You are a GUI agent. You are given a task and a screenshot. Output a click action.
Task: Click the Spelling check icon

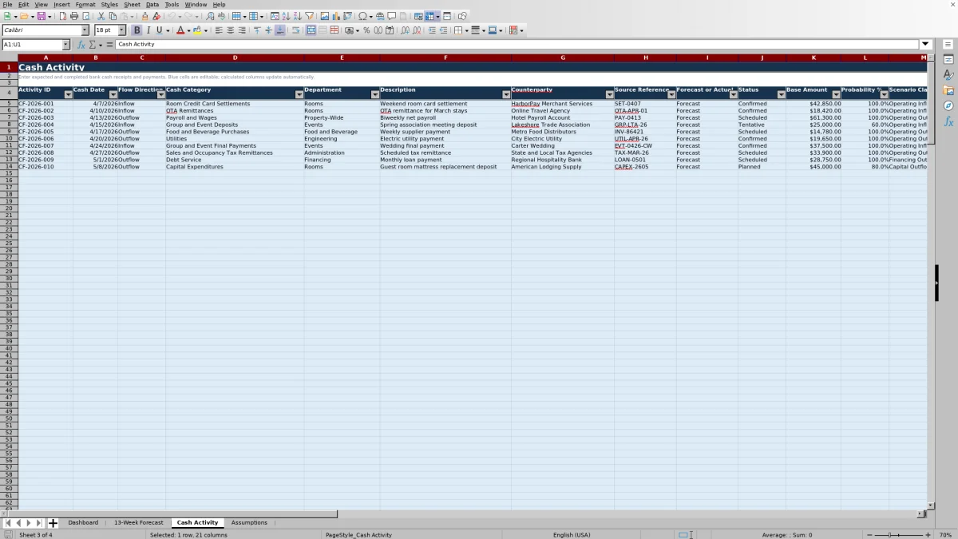pos(221,16)
